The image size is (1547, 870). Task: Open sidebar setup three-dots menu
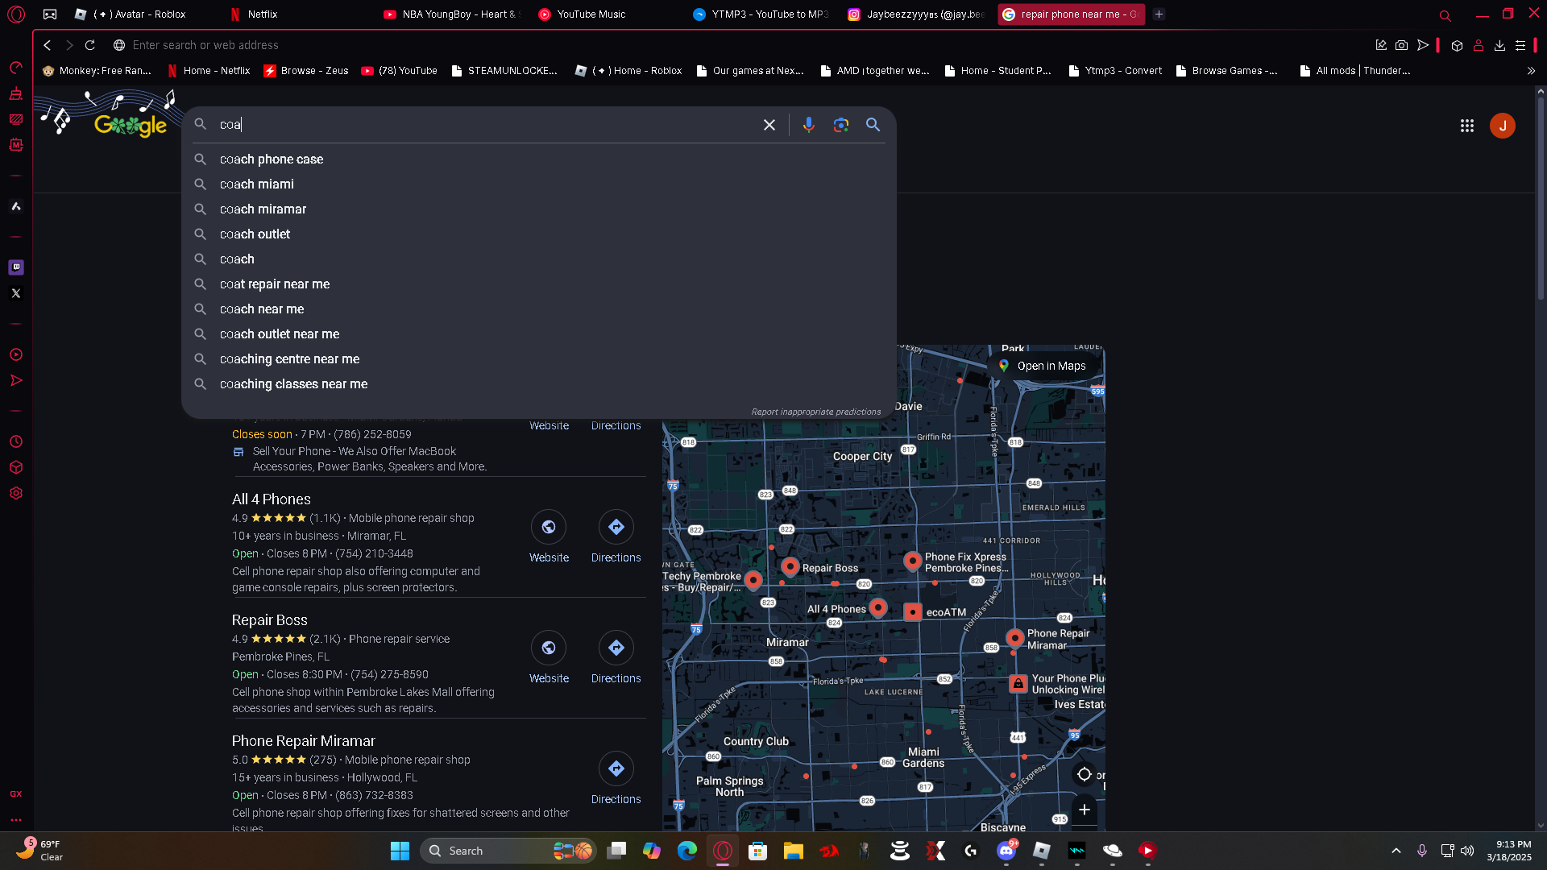[16, 820]
